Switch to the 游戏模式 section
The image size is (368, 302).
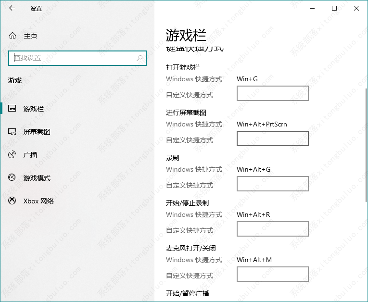pos(37,178)
